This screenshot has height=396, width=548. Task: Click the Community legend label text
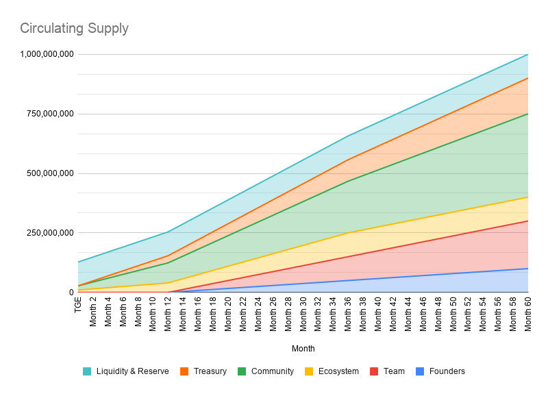272,371
